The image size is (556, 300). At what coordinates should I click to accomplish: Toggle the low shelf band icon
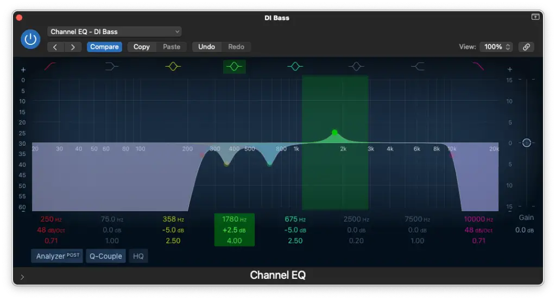112,66
